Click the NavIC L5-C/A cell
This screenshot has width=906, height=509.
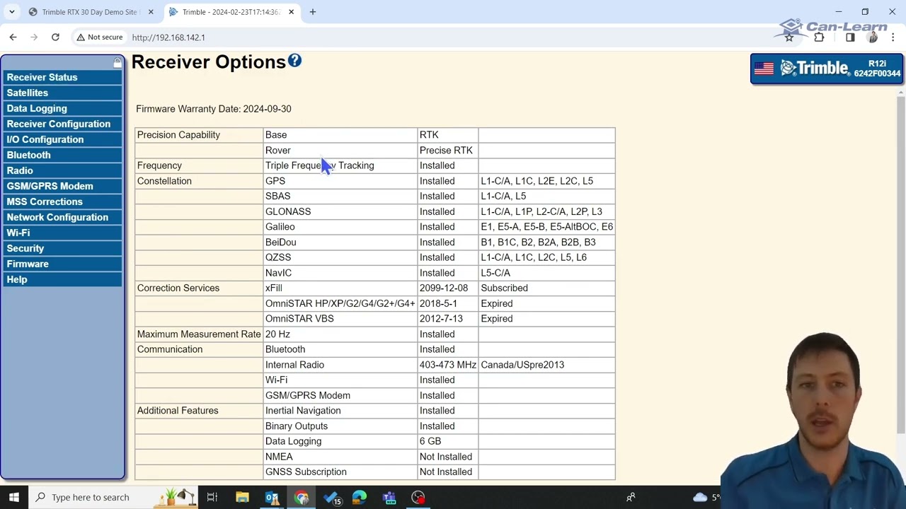tap(546, 273)
